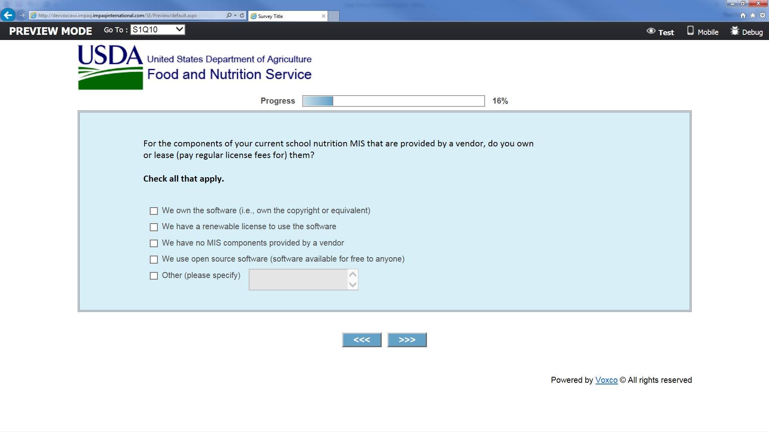Open Debug bug icon
This screenshot has height=432, width=769.
[734, 31]
